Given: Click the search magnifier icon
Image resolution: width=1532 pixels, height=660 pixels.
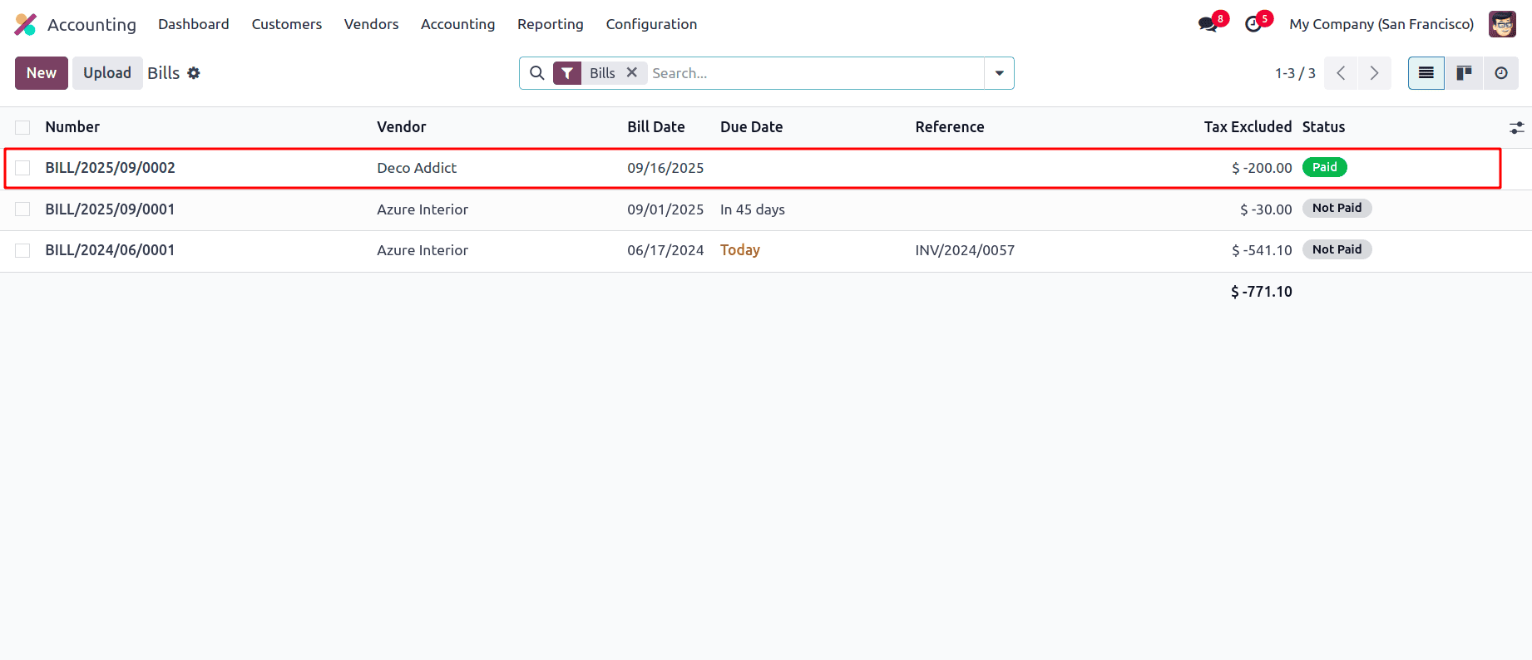Looking at the screenshot, I should 537,73.
